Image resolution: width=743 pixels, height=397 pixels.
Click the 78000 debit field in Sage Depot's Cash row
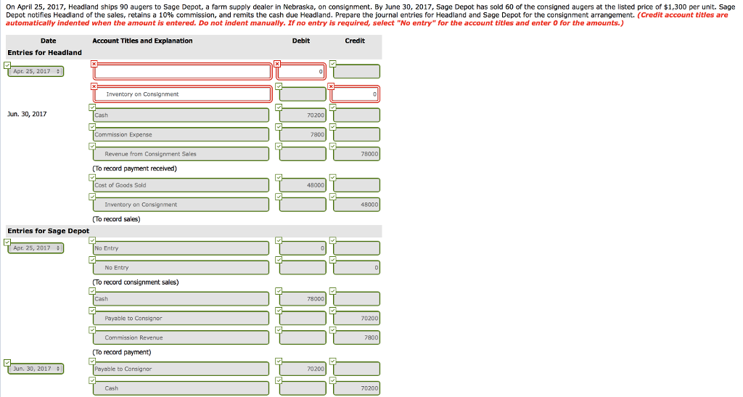click(303, 299)
